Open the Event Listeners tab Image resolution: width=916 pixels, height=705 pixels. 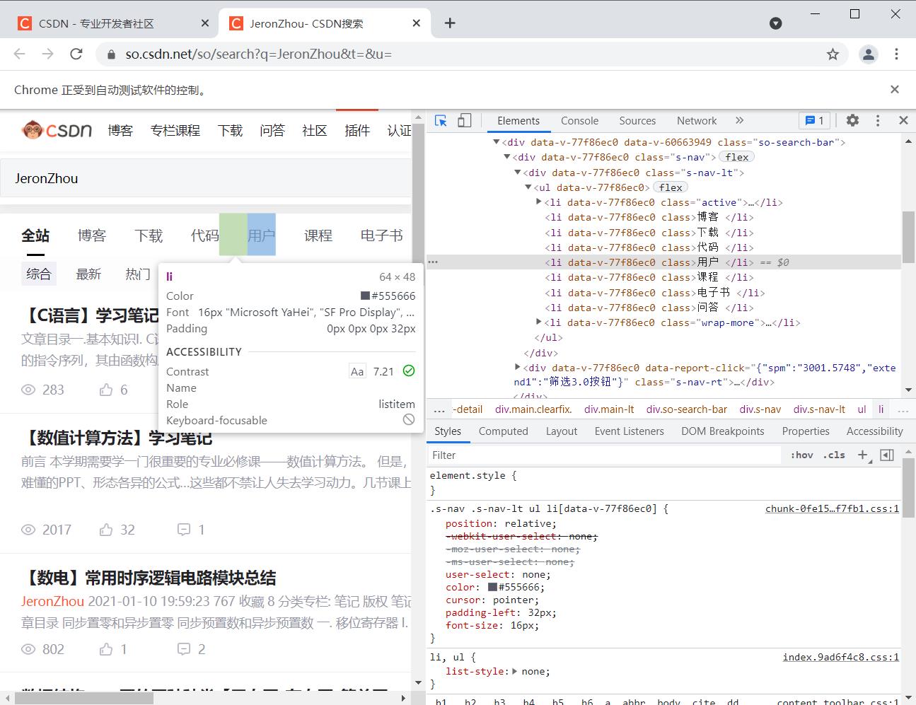(x=629, y=431)
